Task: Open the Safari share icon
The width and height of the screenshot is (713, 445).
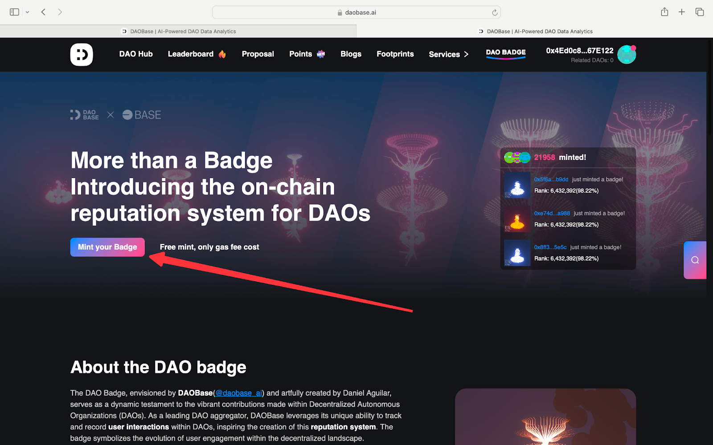Action: pos(664,12)
